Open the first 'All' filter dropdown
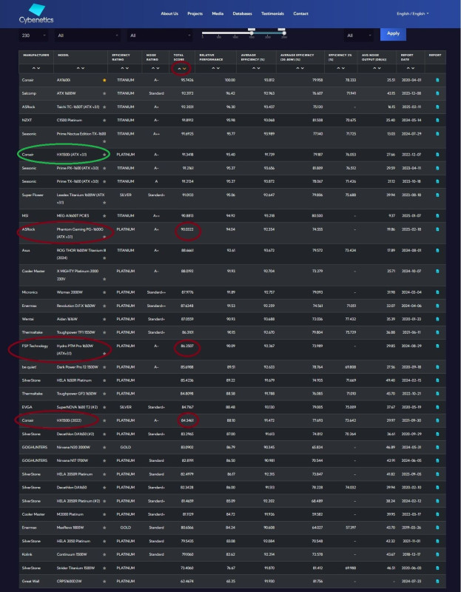 click(x=87, y=36)
